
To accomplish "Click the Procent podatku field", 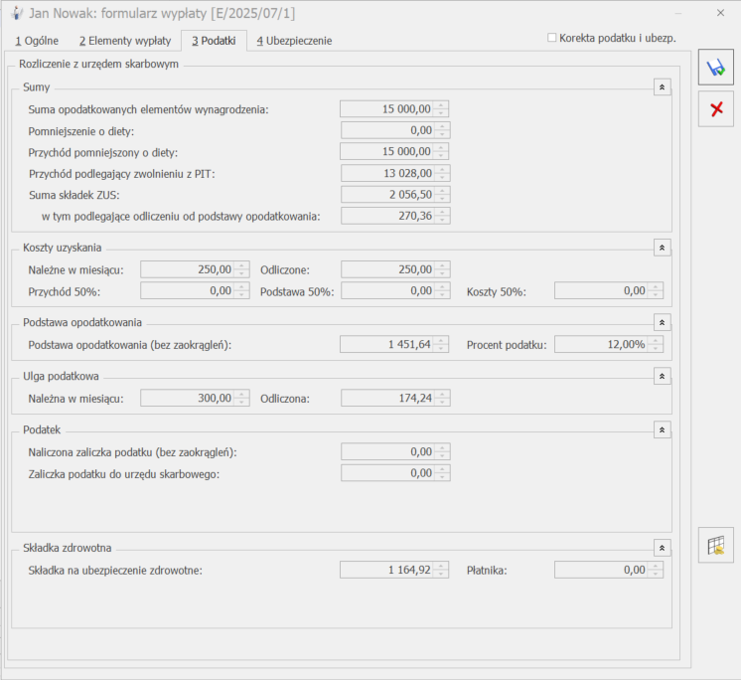I will coord(609,344).
